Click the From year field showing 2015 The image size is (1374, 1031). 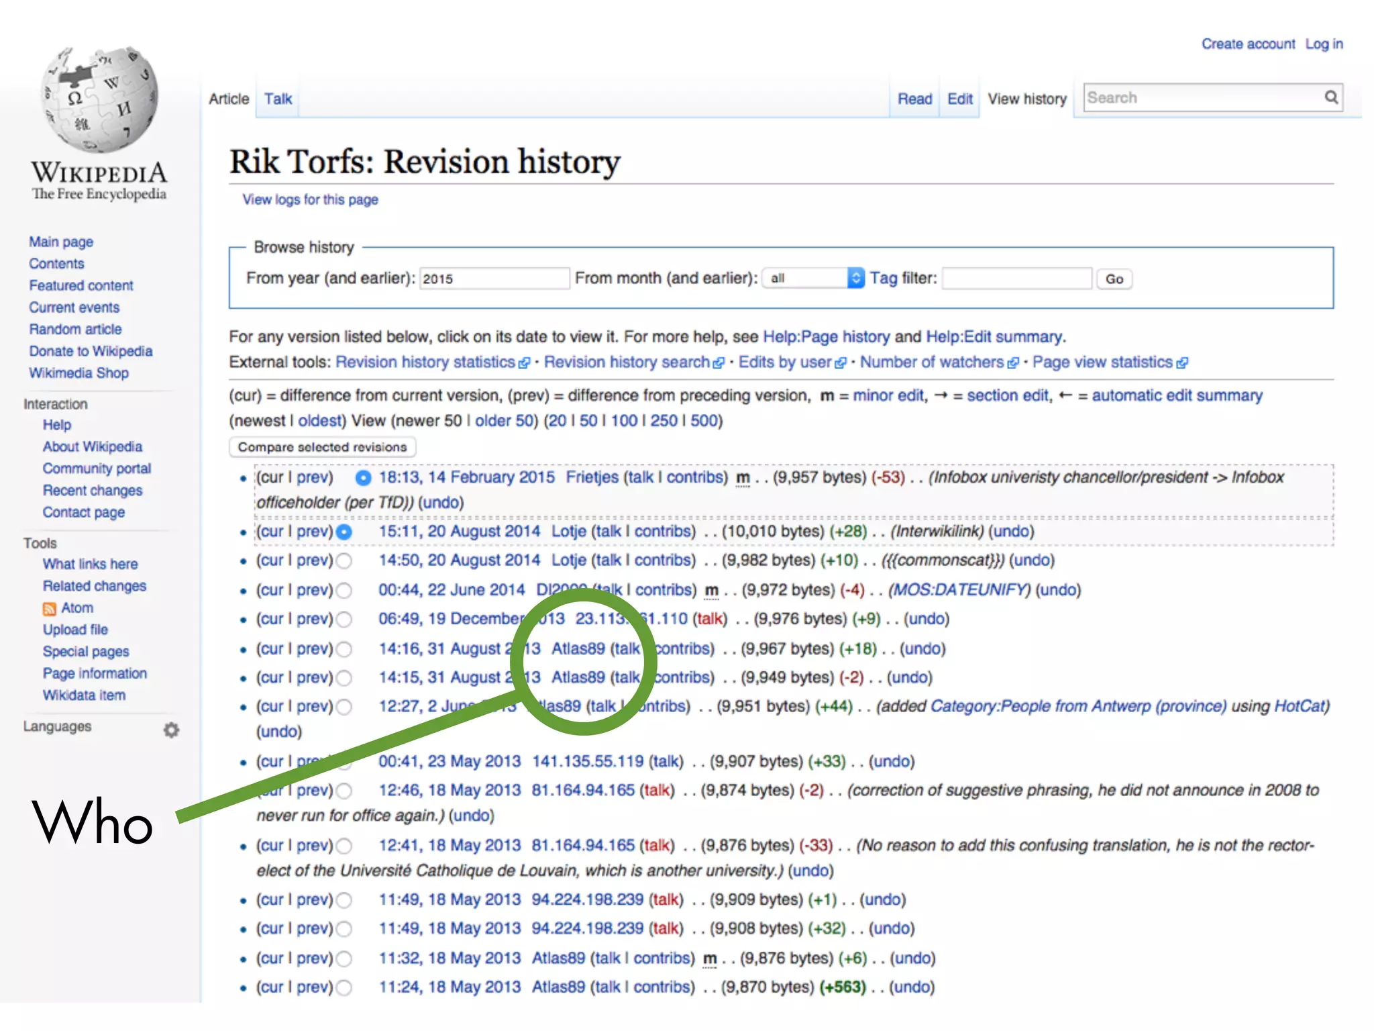[x=494, y=278]
